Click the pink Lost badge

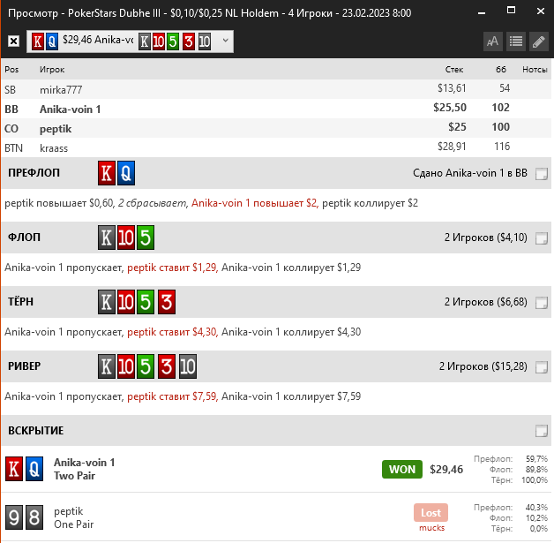(431, 512)
